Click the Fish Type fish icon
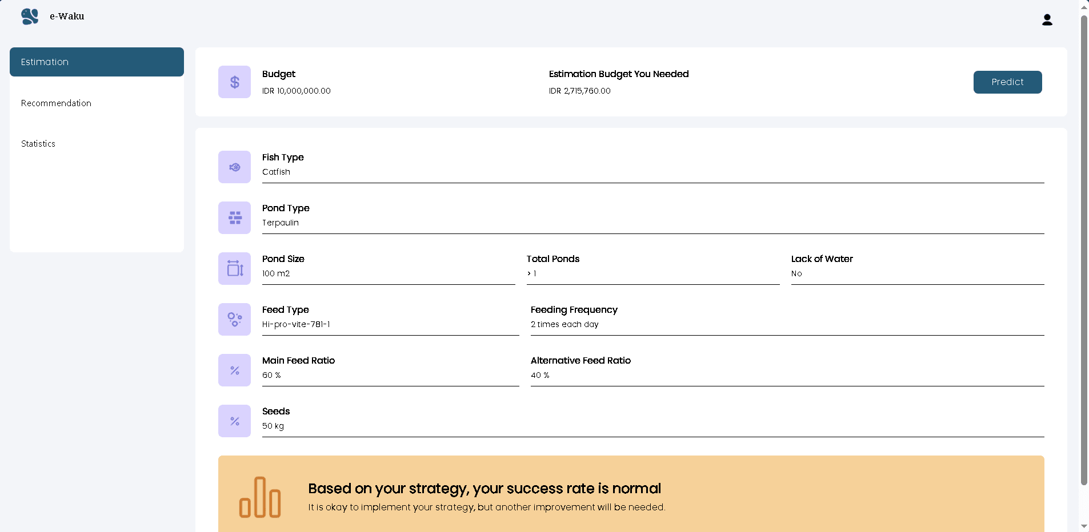The width and height of the screenshot is (1089, 532). click(234, 167)
